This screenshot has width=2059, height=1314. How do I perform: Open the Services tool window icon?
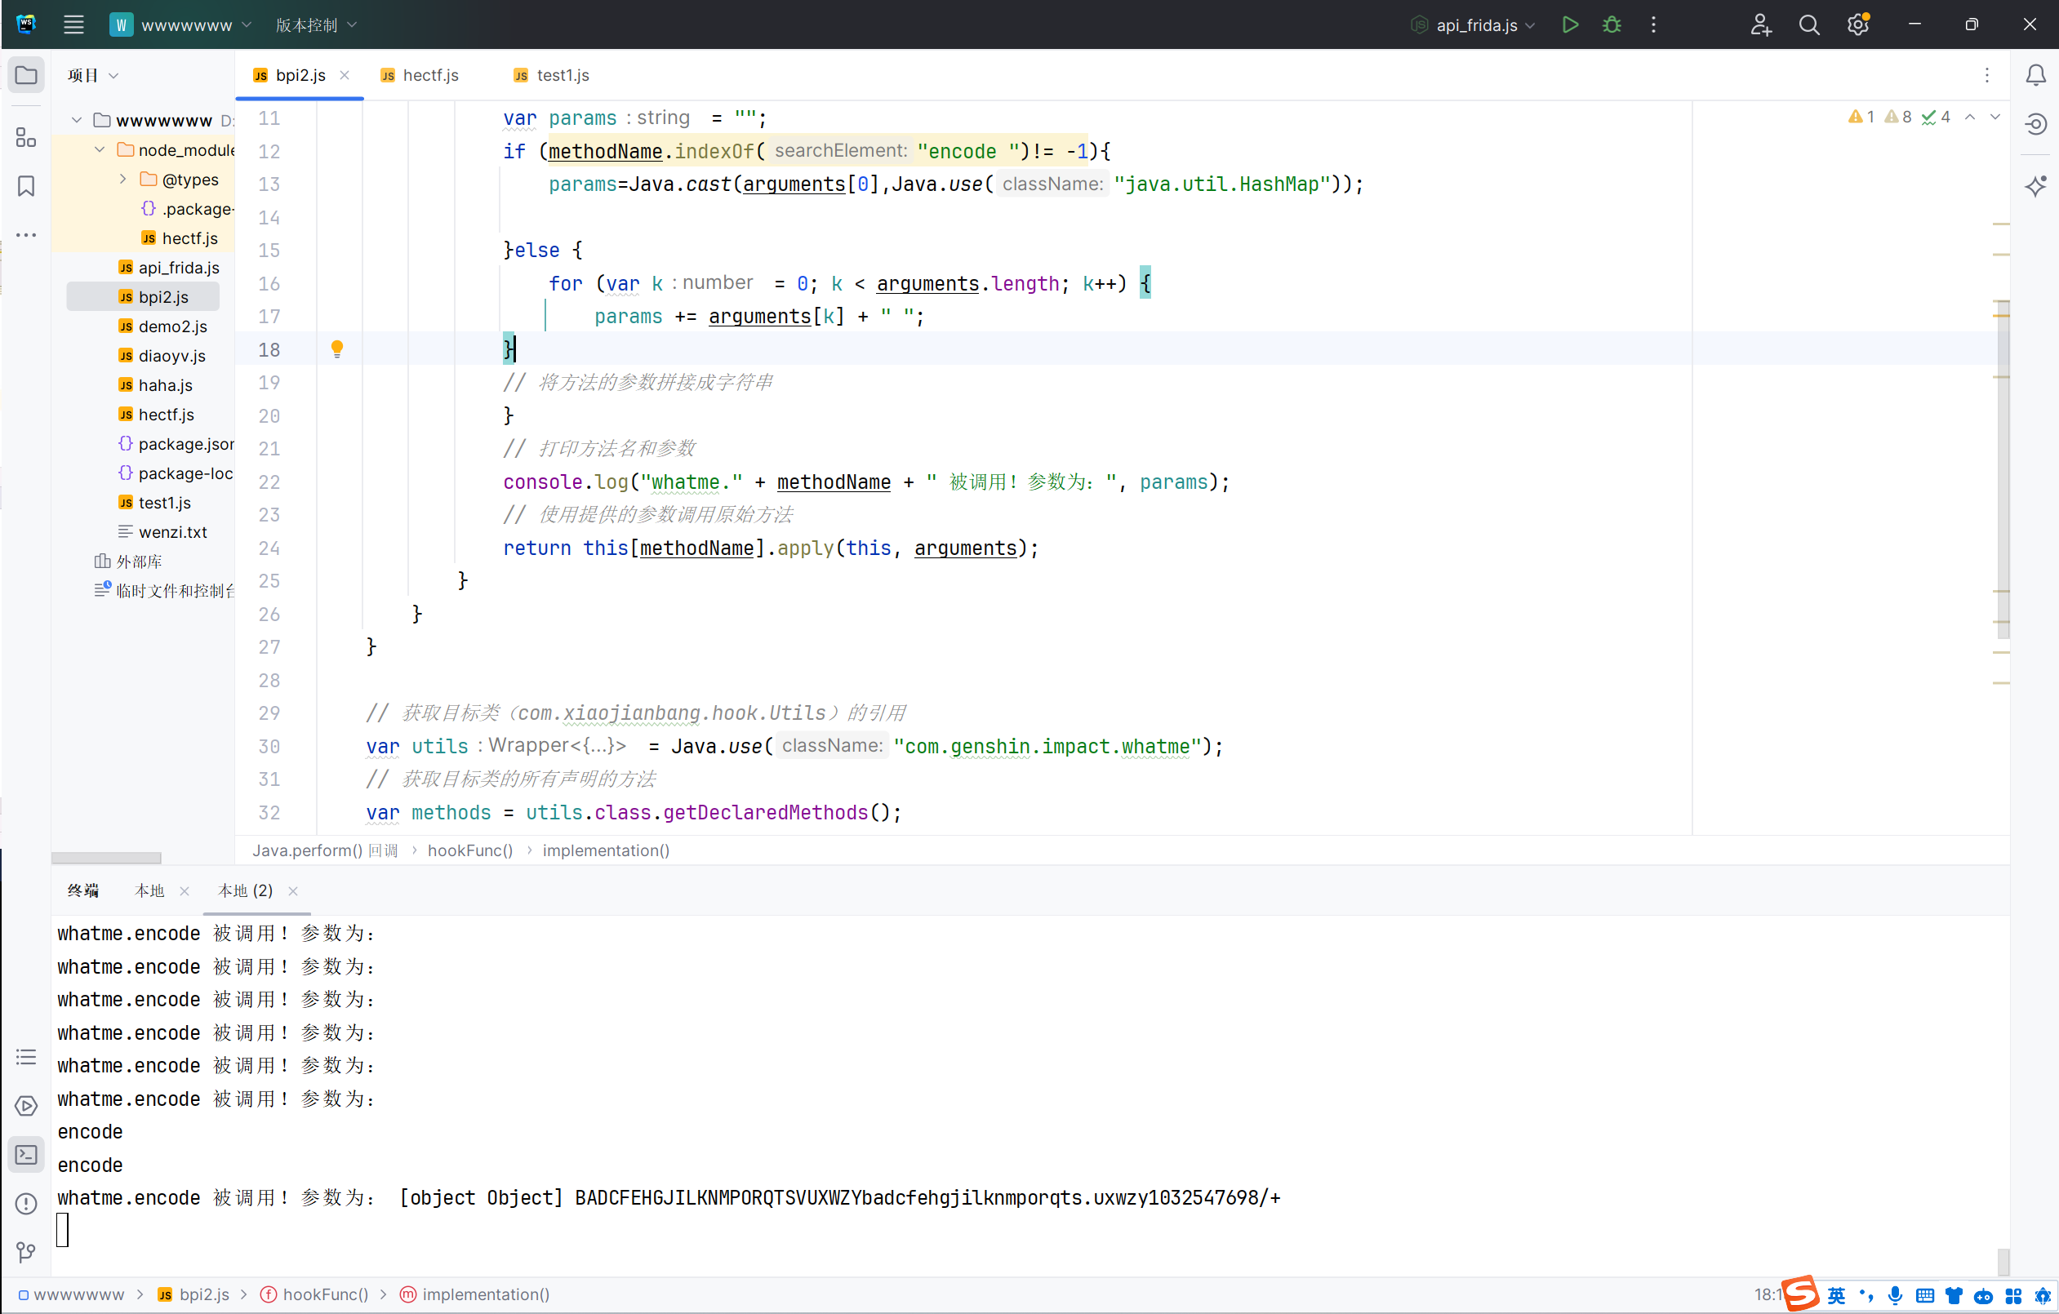point(26,1106)
